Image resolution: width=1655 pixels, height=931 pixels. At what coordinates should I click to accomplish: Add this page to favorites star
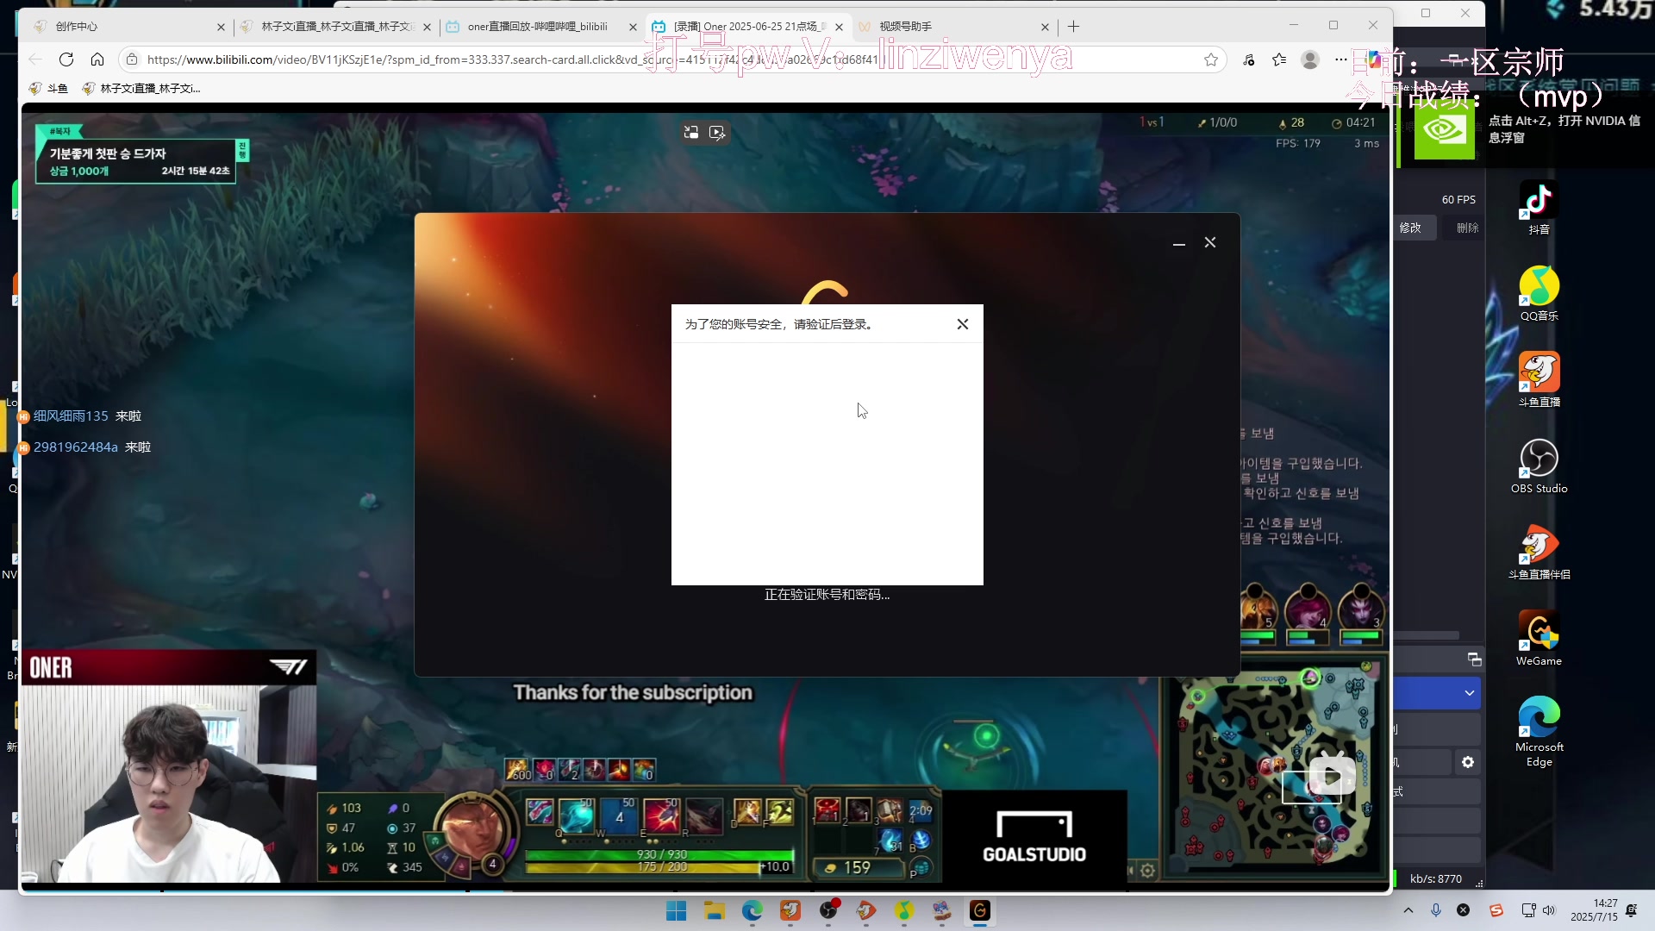pyautogui.click(x=1211, y=59)
